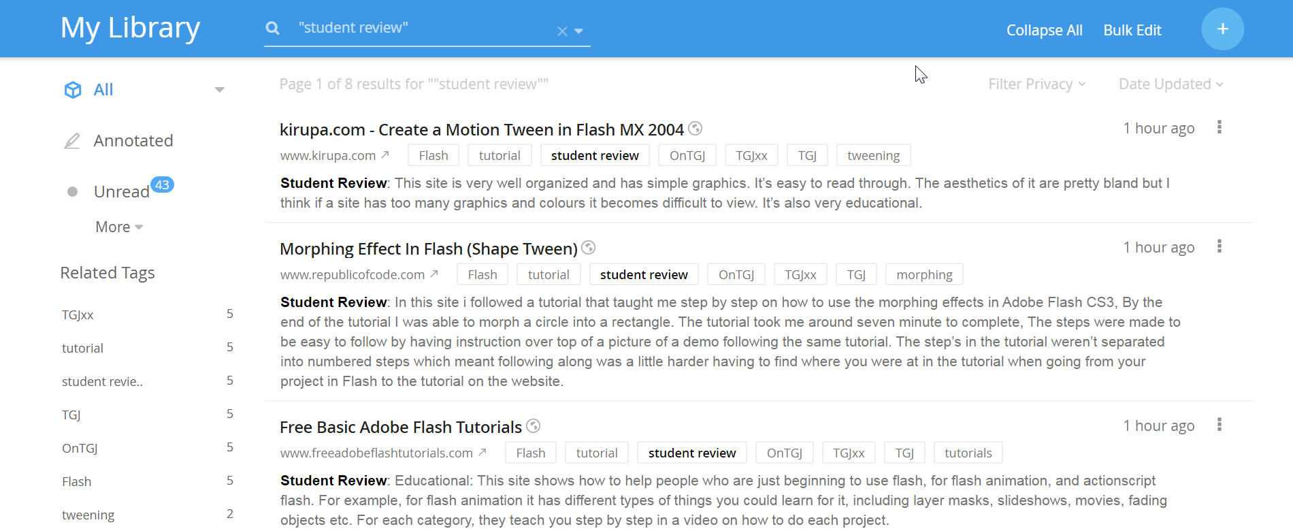This screenshot has width=1293, height=531.
Task: Click the privacy globe icon beside kirupa.com title
Action: coord(695,128)
